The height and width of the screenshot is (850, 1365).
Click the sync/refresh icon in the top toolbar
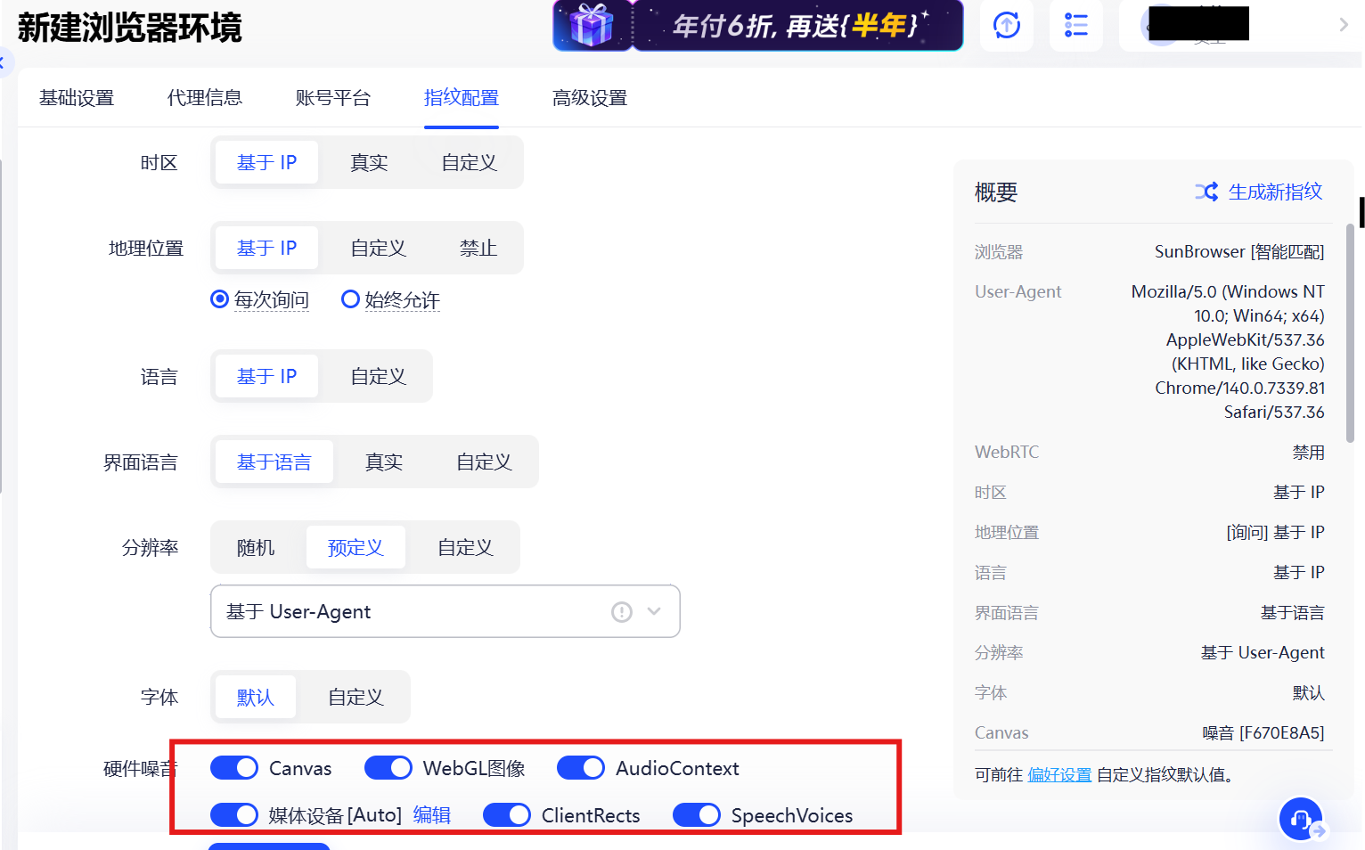[1007, 26]
